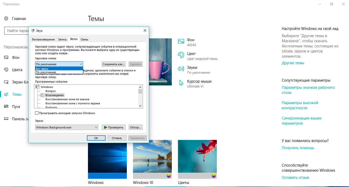Click the Сохранить как... button

[x=114, y=64]
